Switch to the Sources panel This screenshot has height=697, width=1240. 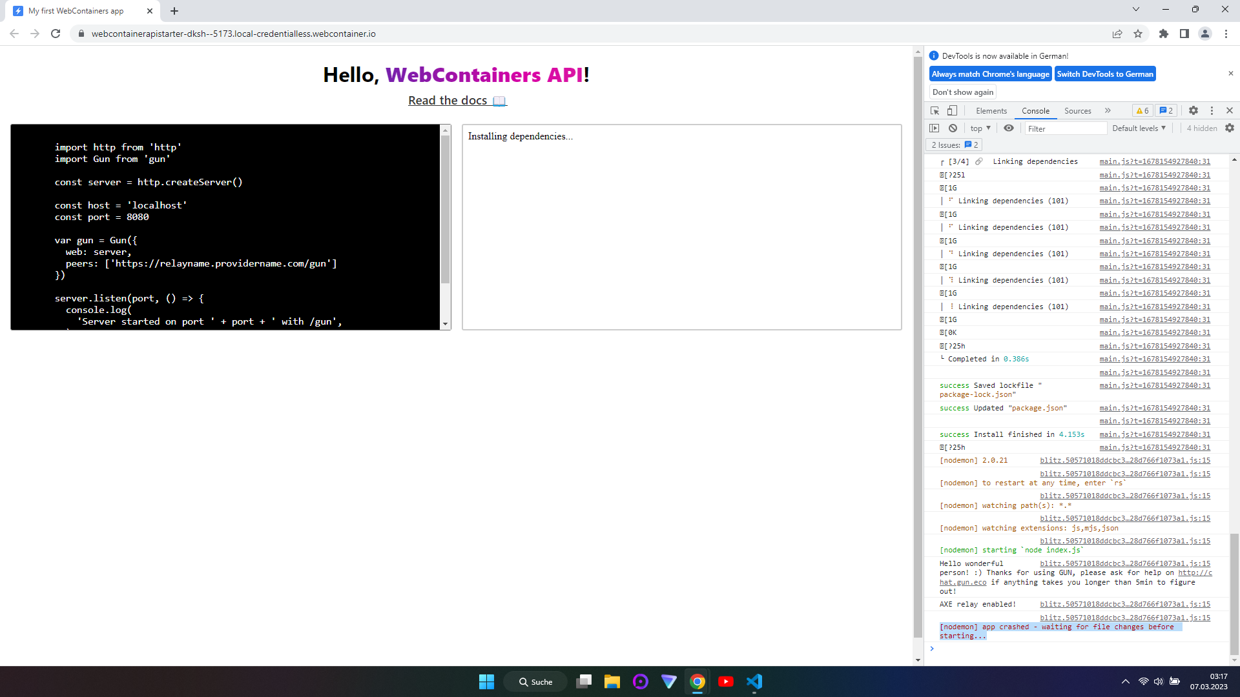[1077, 110]
